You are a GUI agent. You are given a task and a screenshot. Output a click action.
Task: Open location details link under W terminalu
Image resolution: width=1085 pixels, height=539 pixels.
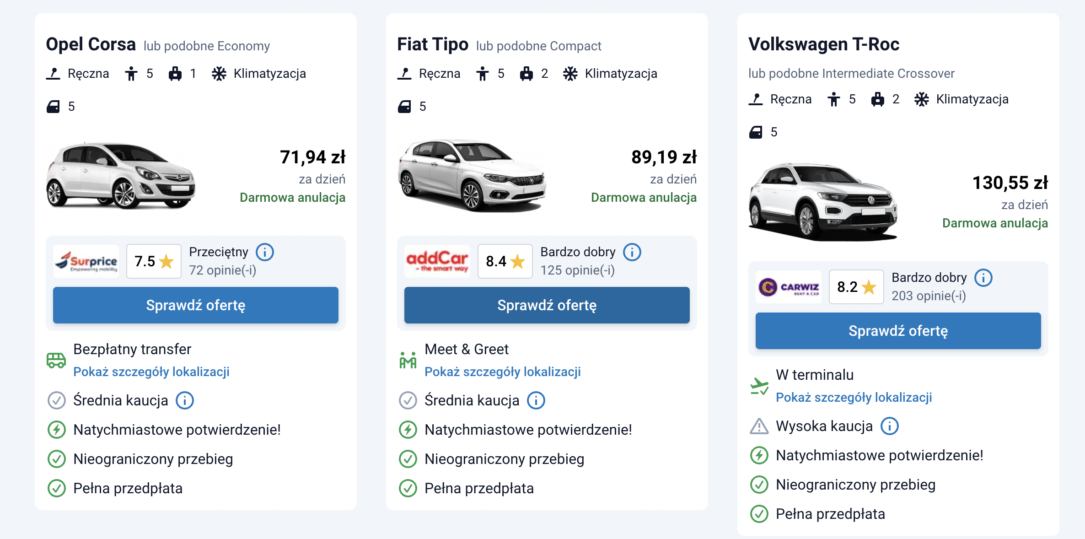click(854, 397)
